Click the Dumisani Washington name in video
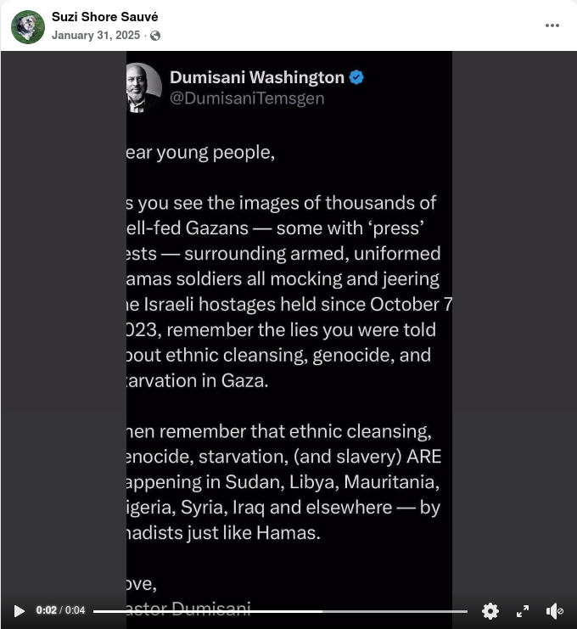The width and height of the screenshot is (577, 629). [257, 77]
